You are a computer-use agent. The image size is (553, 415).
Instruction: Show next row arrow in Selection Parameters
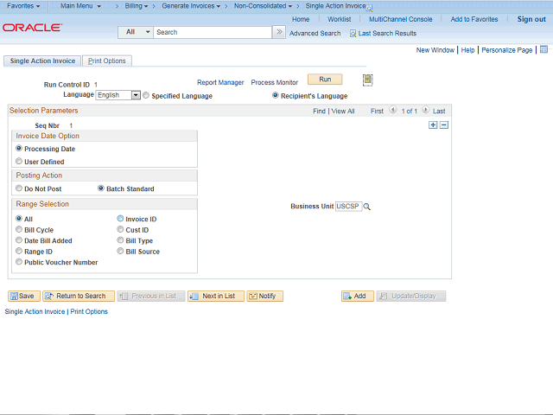point(426,110)
